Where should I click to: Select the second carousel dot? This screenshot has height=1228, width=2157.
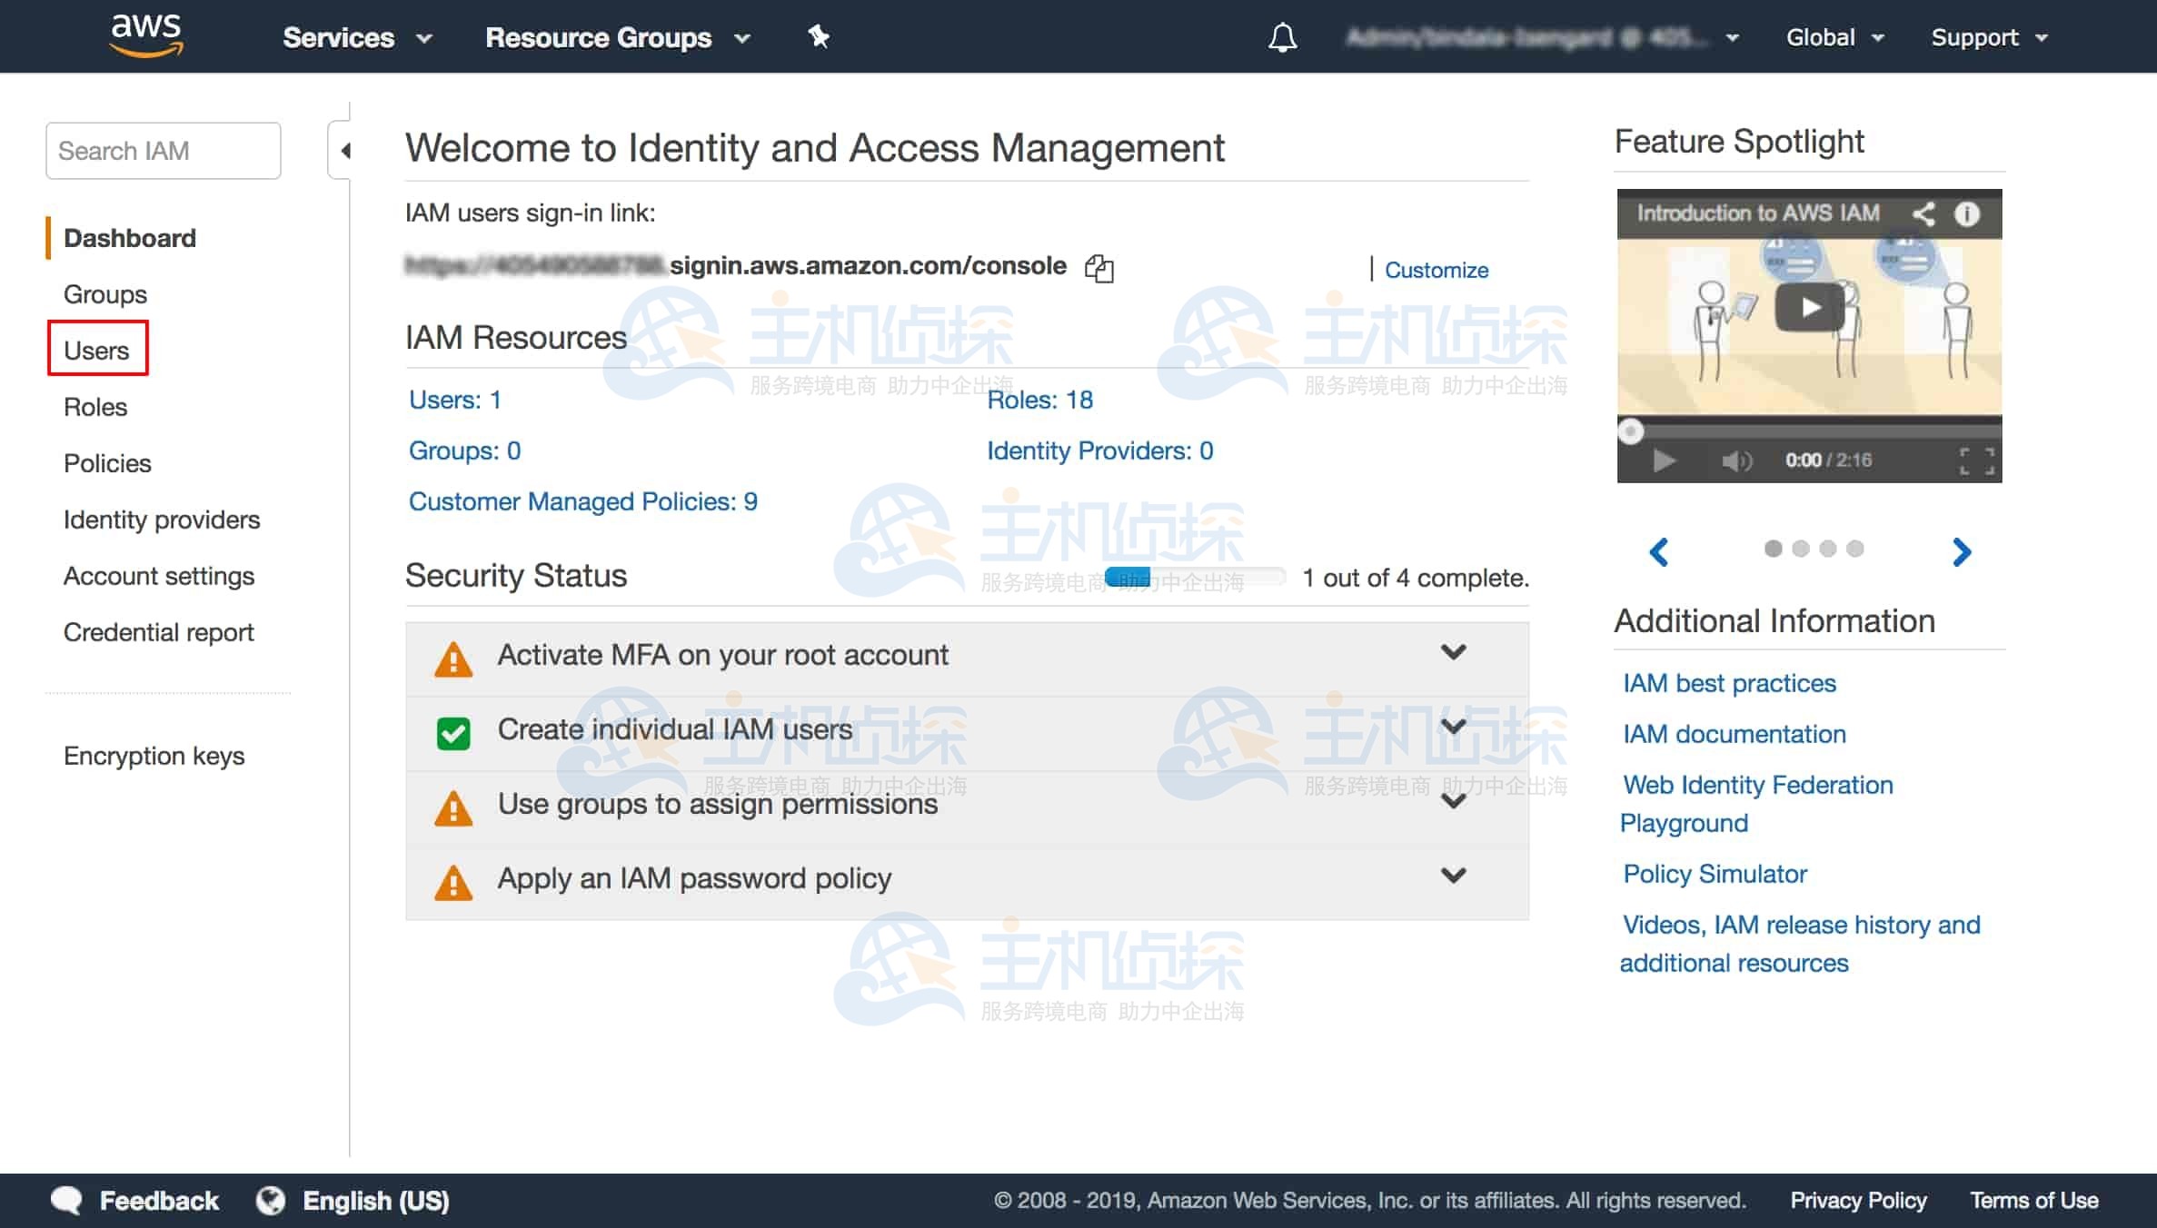tap(1800, 549)
